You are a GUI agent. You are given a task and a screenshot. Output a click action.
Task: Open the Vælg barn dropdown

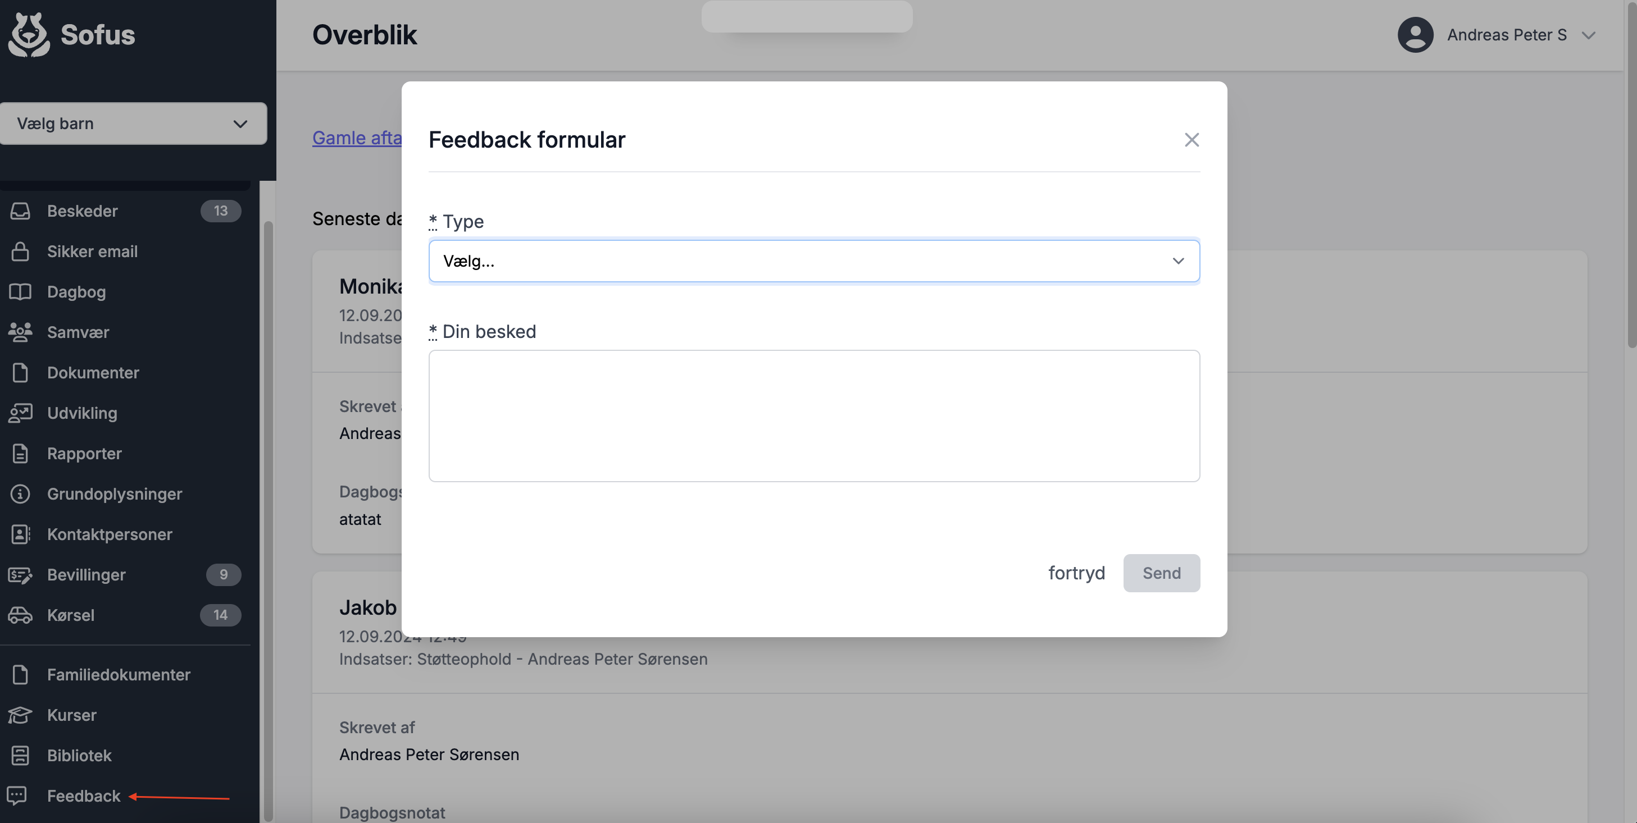(x=133, y=124)
